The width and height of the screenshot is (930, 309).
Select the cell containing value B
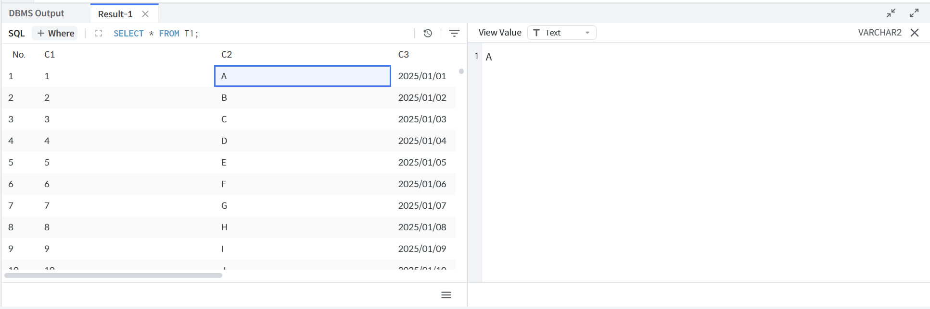(x=302, y=98)
